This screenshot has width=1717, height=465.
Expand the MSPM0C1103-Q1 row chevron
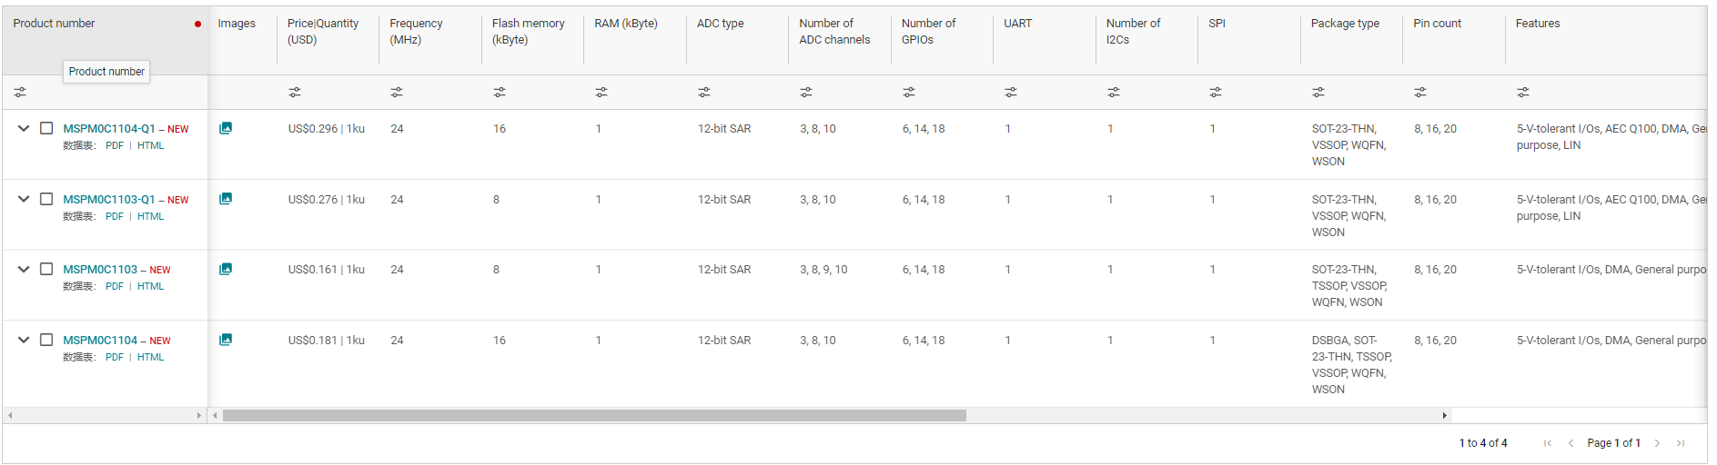(24, 199)
